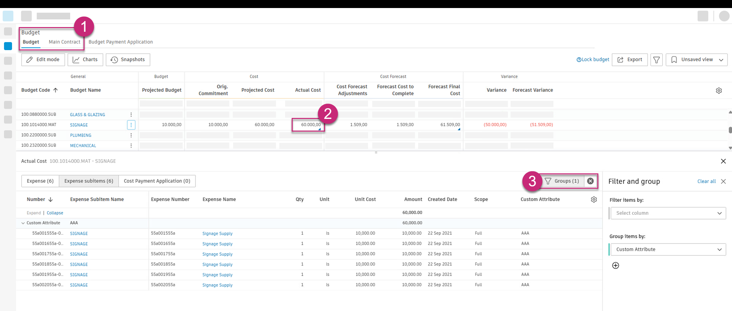The image size is (732, 311).
Task: Open Snapshots button
Action: [128, 60]
